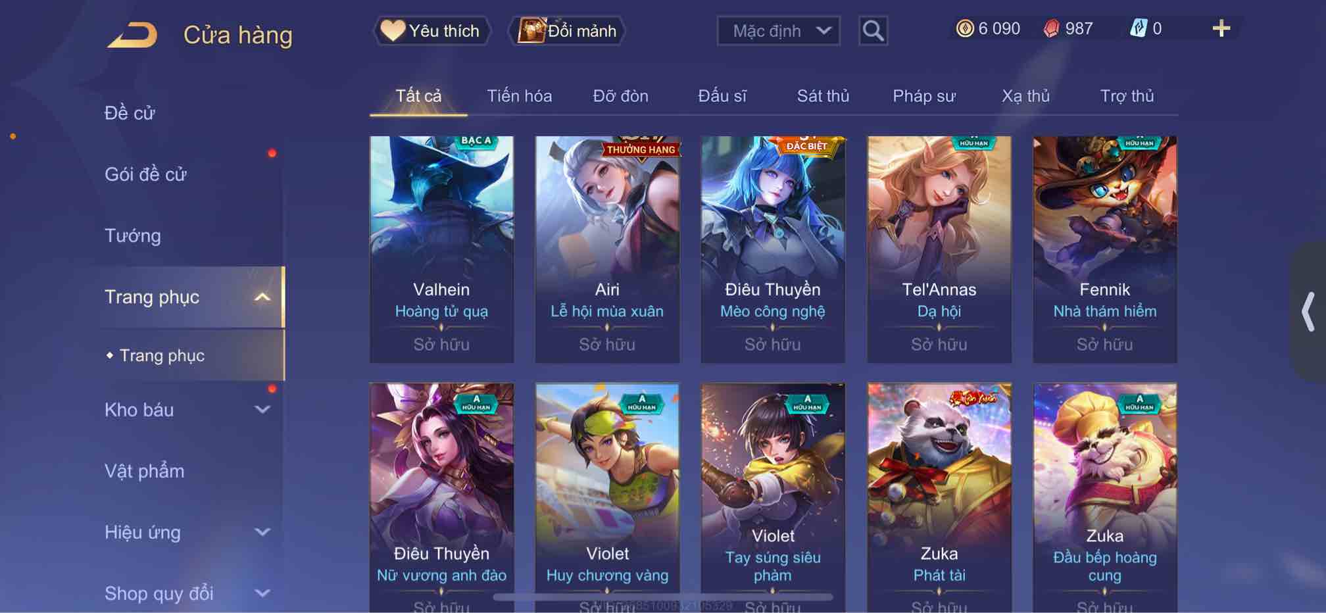1326x613 pixels.
Task: Switch to the Pháp sư tab
Action: coord(923,96)
